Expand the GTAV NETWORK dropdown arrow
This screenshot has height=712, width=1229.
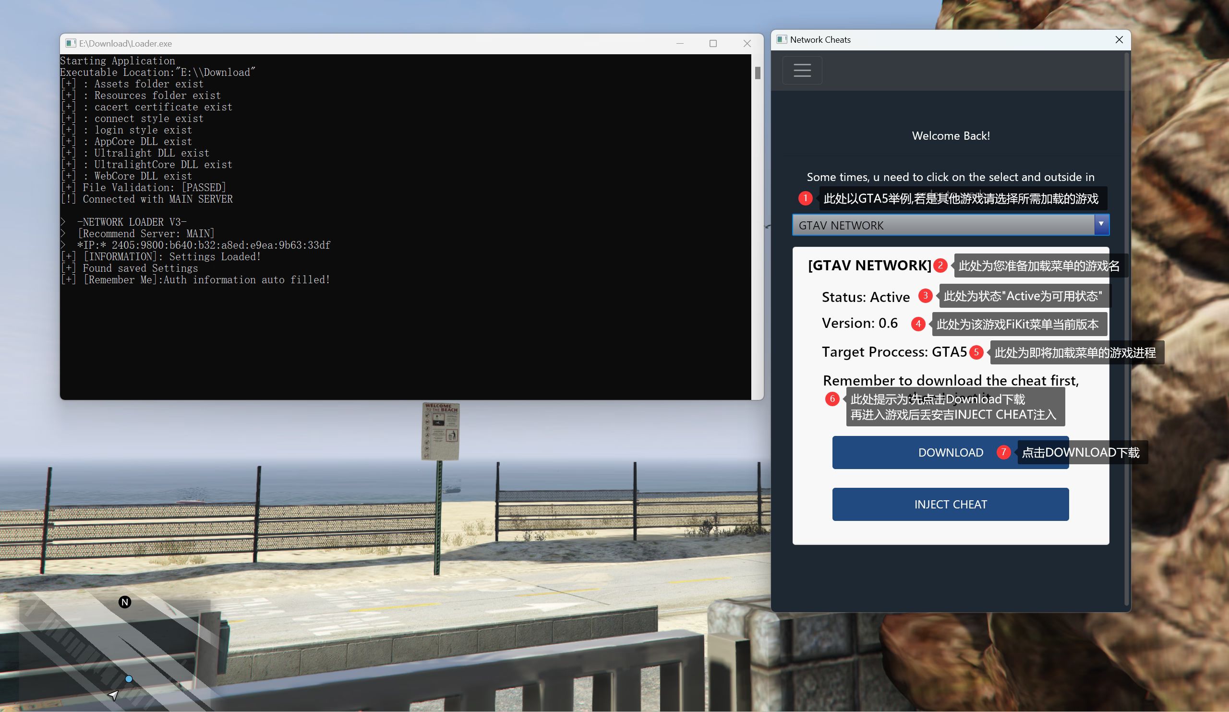point(1101,224)
